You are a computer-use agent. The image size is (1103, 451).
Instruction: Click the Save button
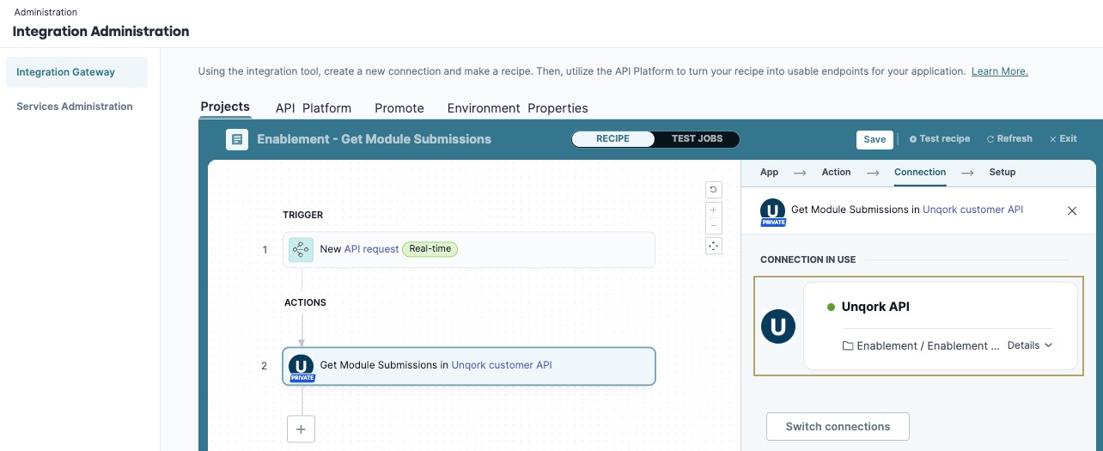click(874, 139)
